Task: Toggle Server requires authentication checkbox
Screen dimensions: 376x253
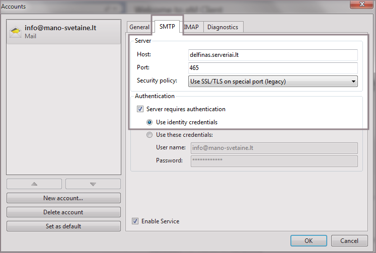Action: [140, 109]
